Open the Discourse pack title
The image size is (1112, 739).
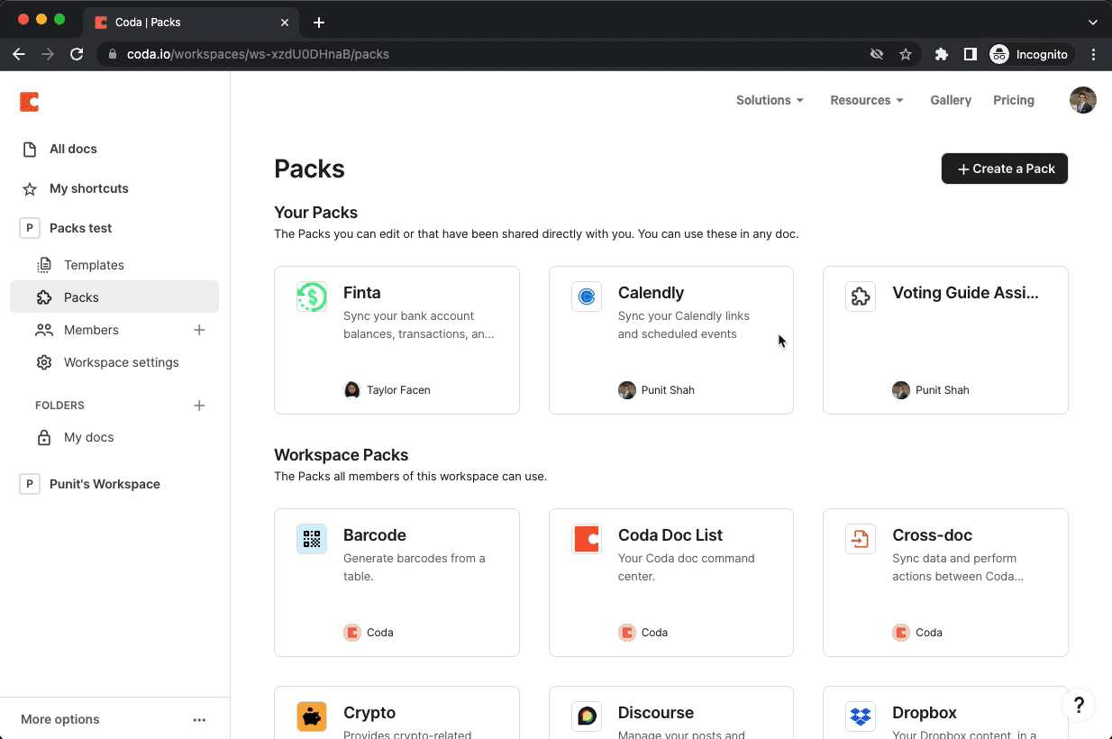[656, 713]
